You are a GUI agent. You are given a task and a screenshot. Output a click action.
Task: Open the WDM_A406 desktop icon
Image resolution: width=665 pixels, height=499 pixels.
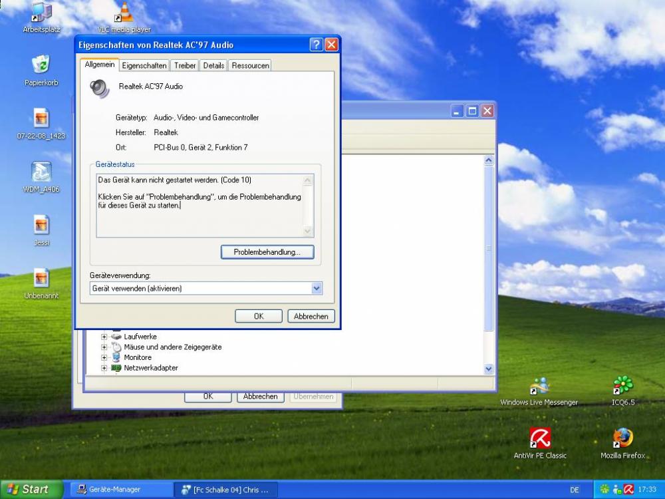point(41,172)
